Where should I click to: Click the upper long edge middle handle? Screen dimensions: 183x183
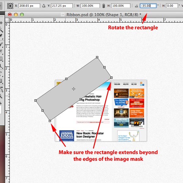[66, 79]
